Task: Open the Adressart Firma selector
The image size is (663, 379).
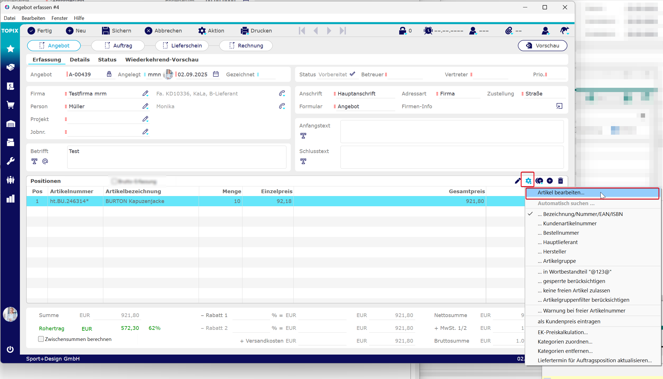Action: click(458, 93)
